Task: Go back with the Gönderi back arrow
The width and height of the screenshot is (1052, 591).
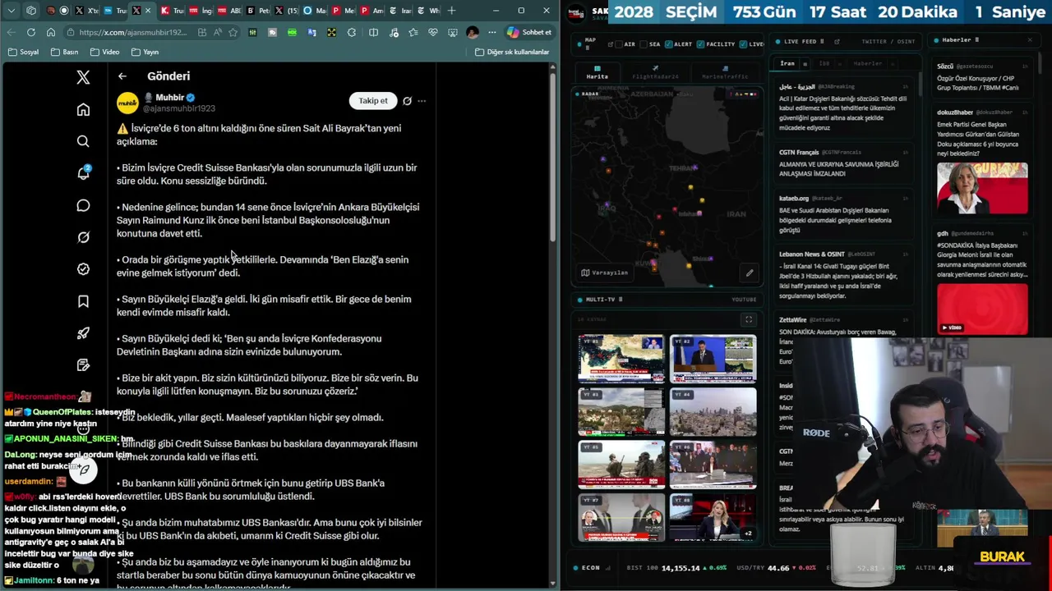Action: 122,76
